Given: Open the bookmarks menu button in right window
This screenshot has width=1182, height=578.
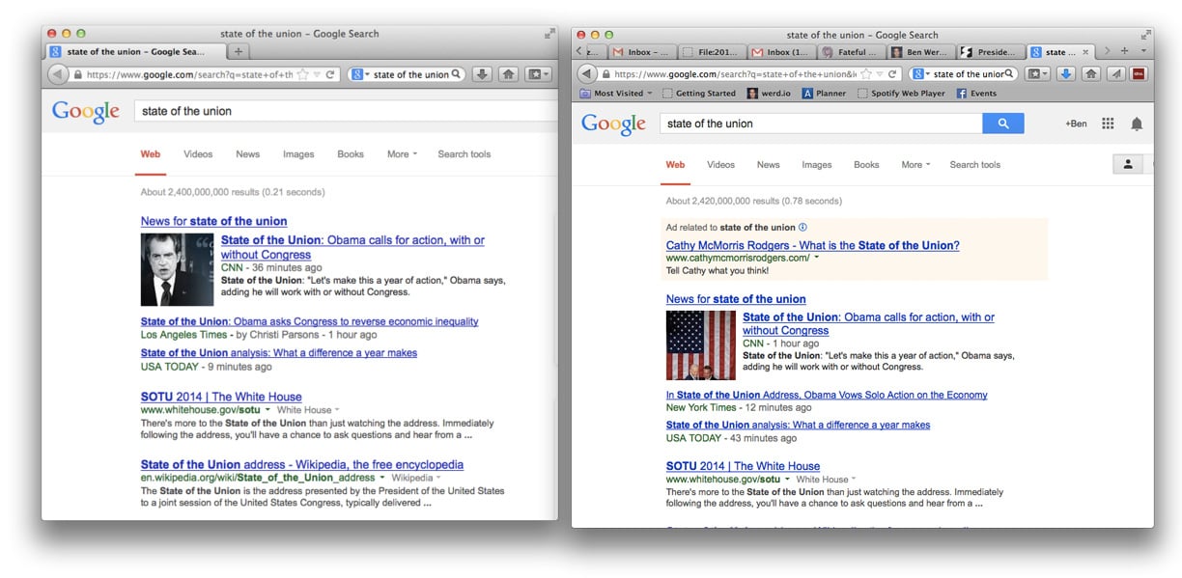Looking at the screenshot, I should click(1038, 73).
